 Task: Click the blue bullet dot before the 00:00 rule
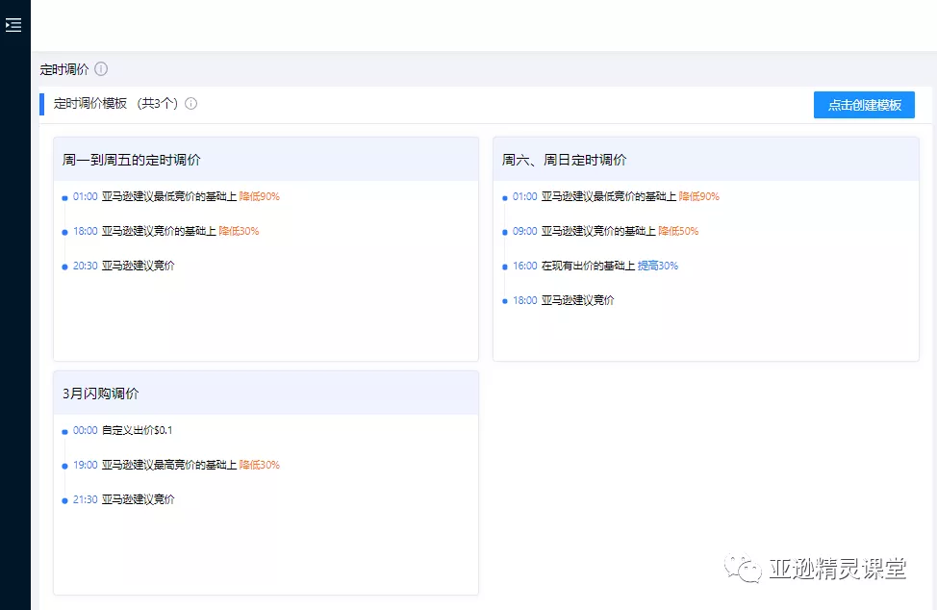point(63,430)
